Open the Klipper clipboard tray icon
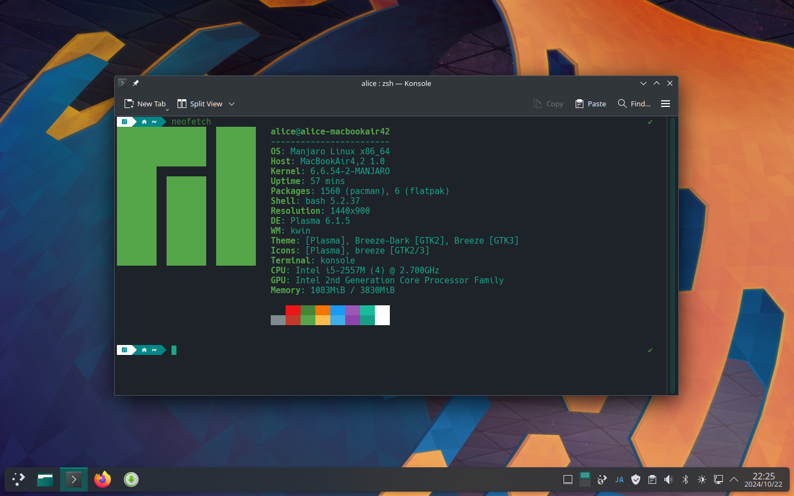This screenshot has width=794, height=496. [652, 479]
